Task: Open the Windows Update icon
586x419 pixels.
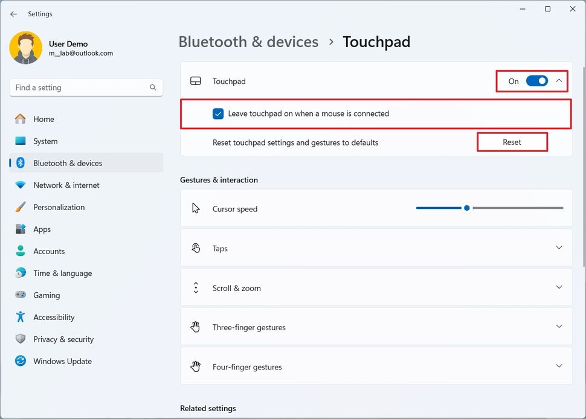Action: click(x=20, y=360)
